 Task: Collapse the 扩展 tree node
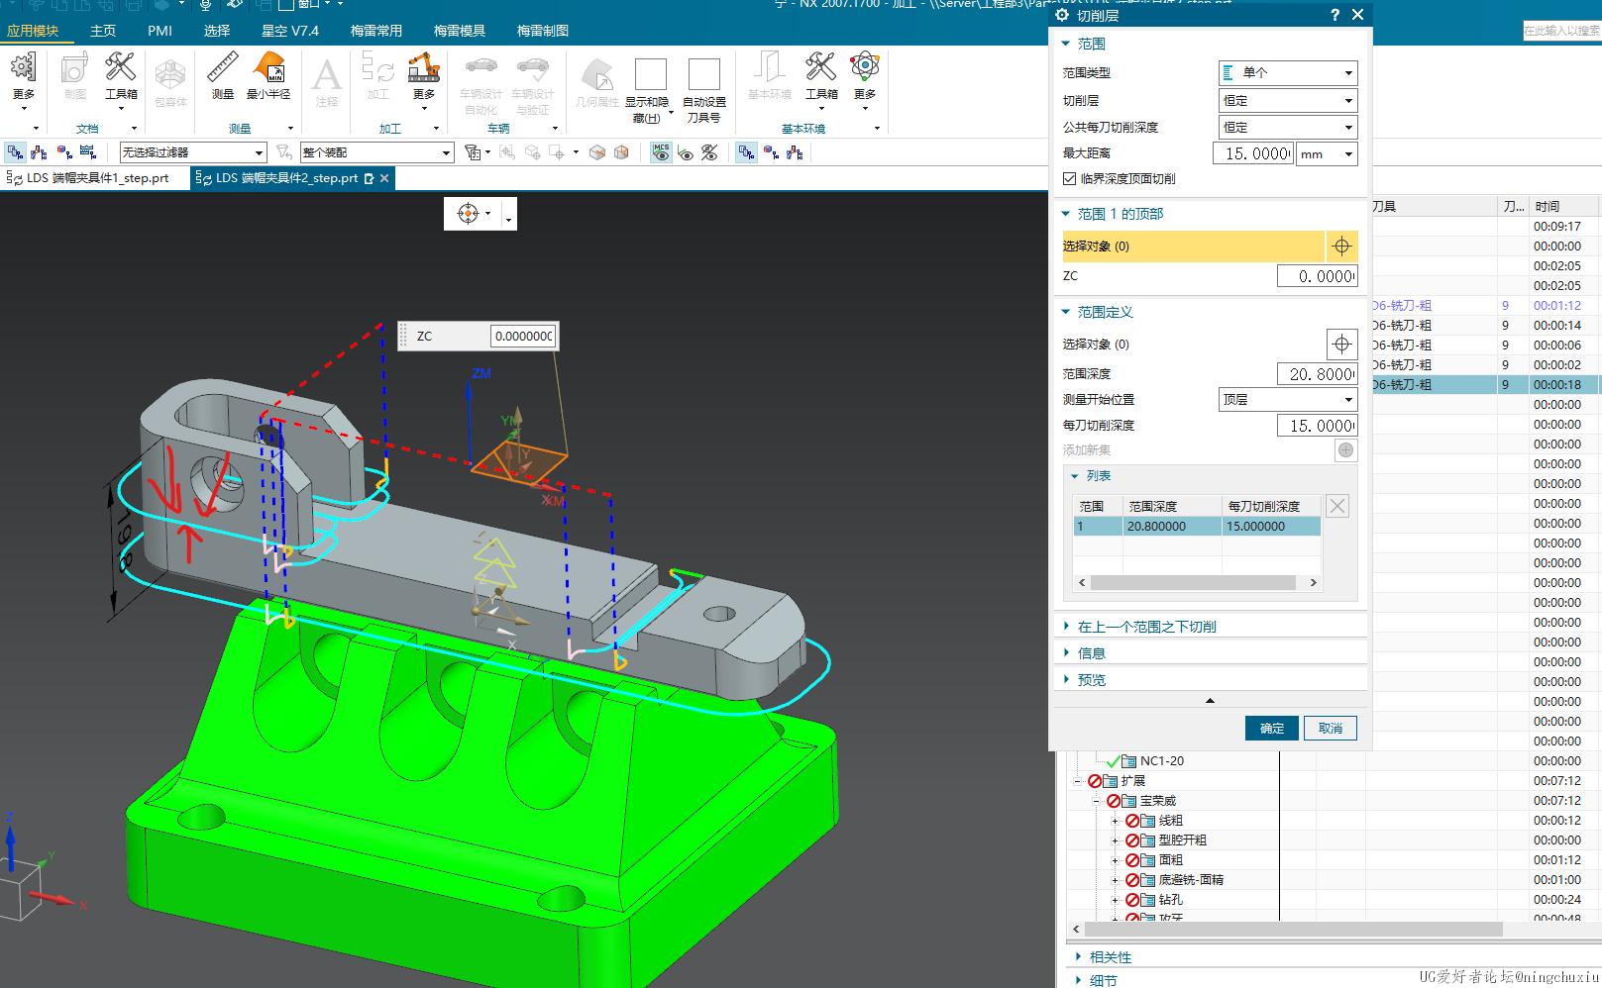[x=1079, y=781]
